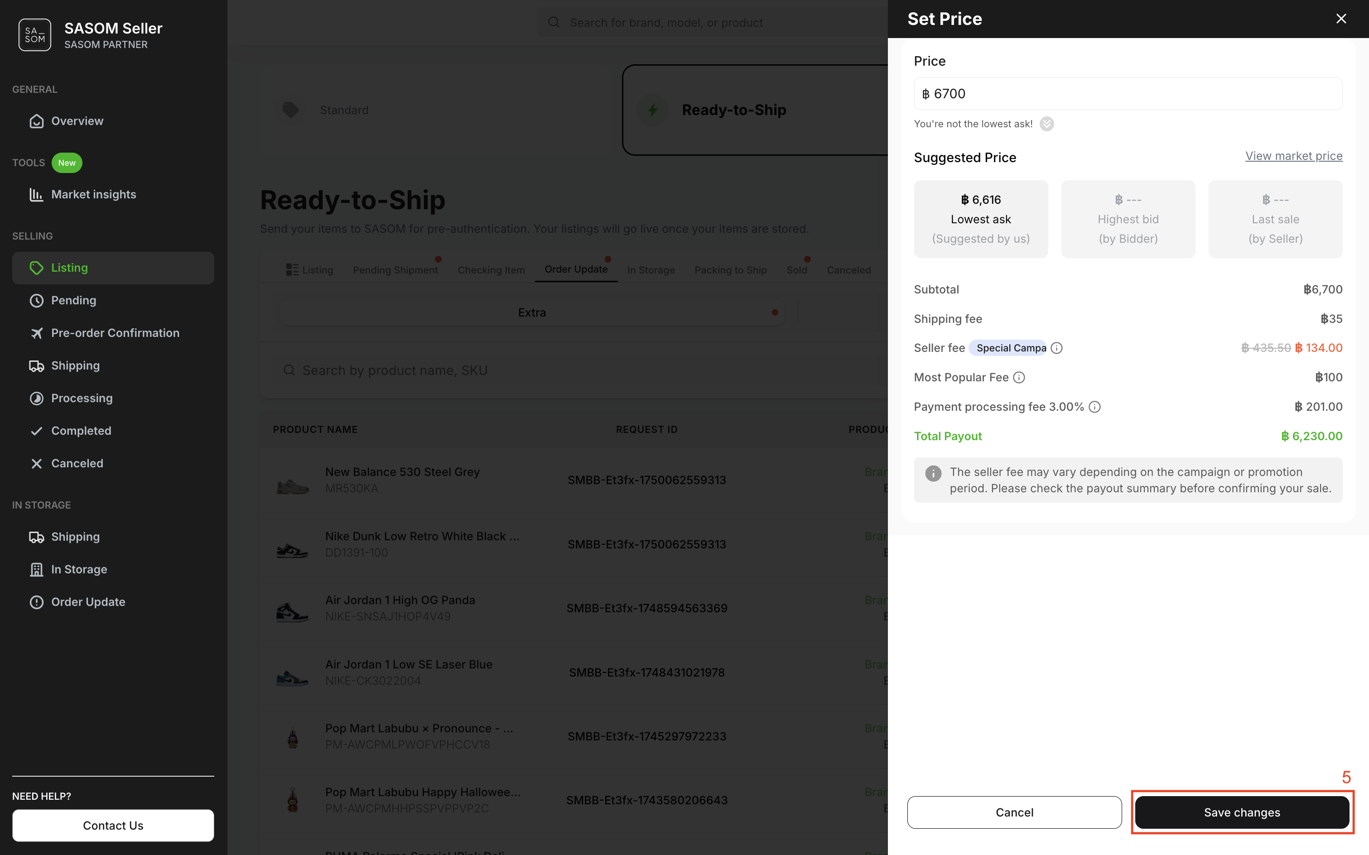The height and width of the screenshot is (855, 1369).
Task: Close the Set Price panel
Action: point(1341,19)
